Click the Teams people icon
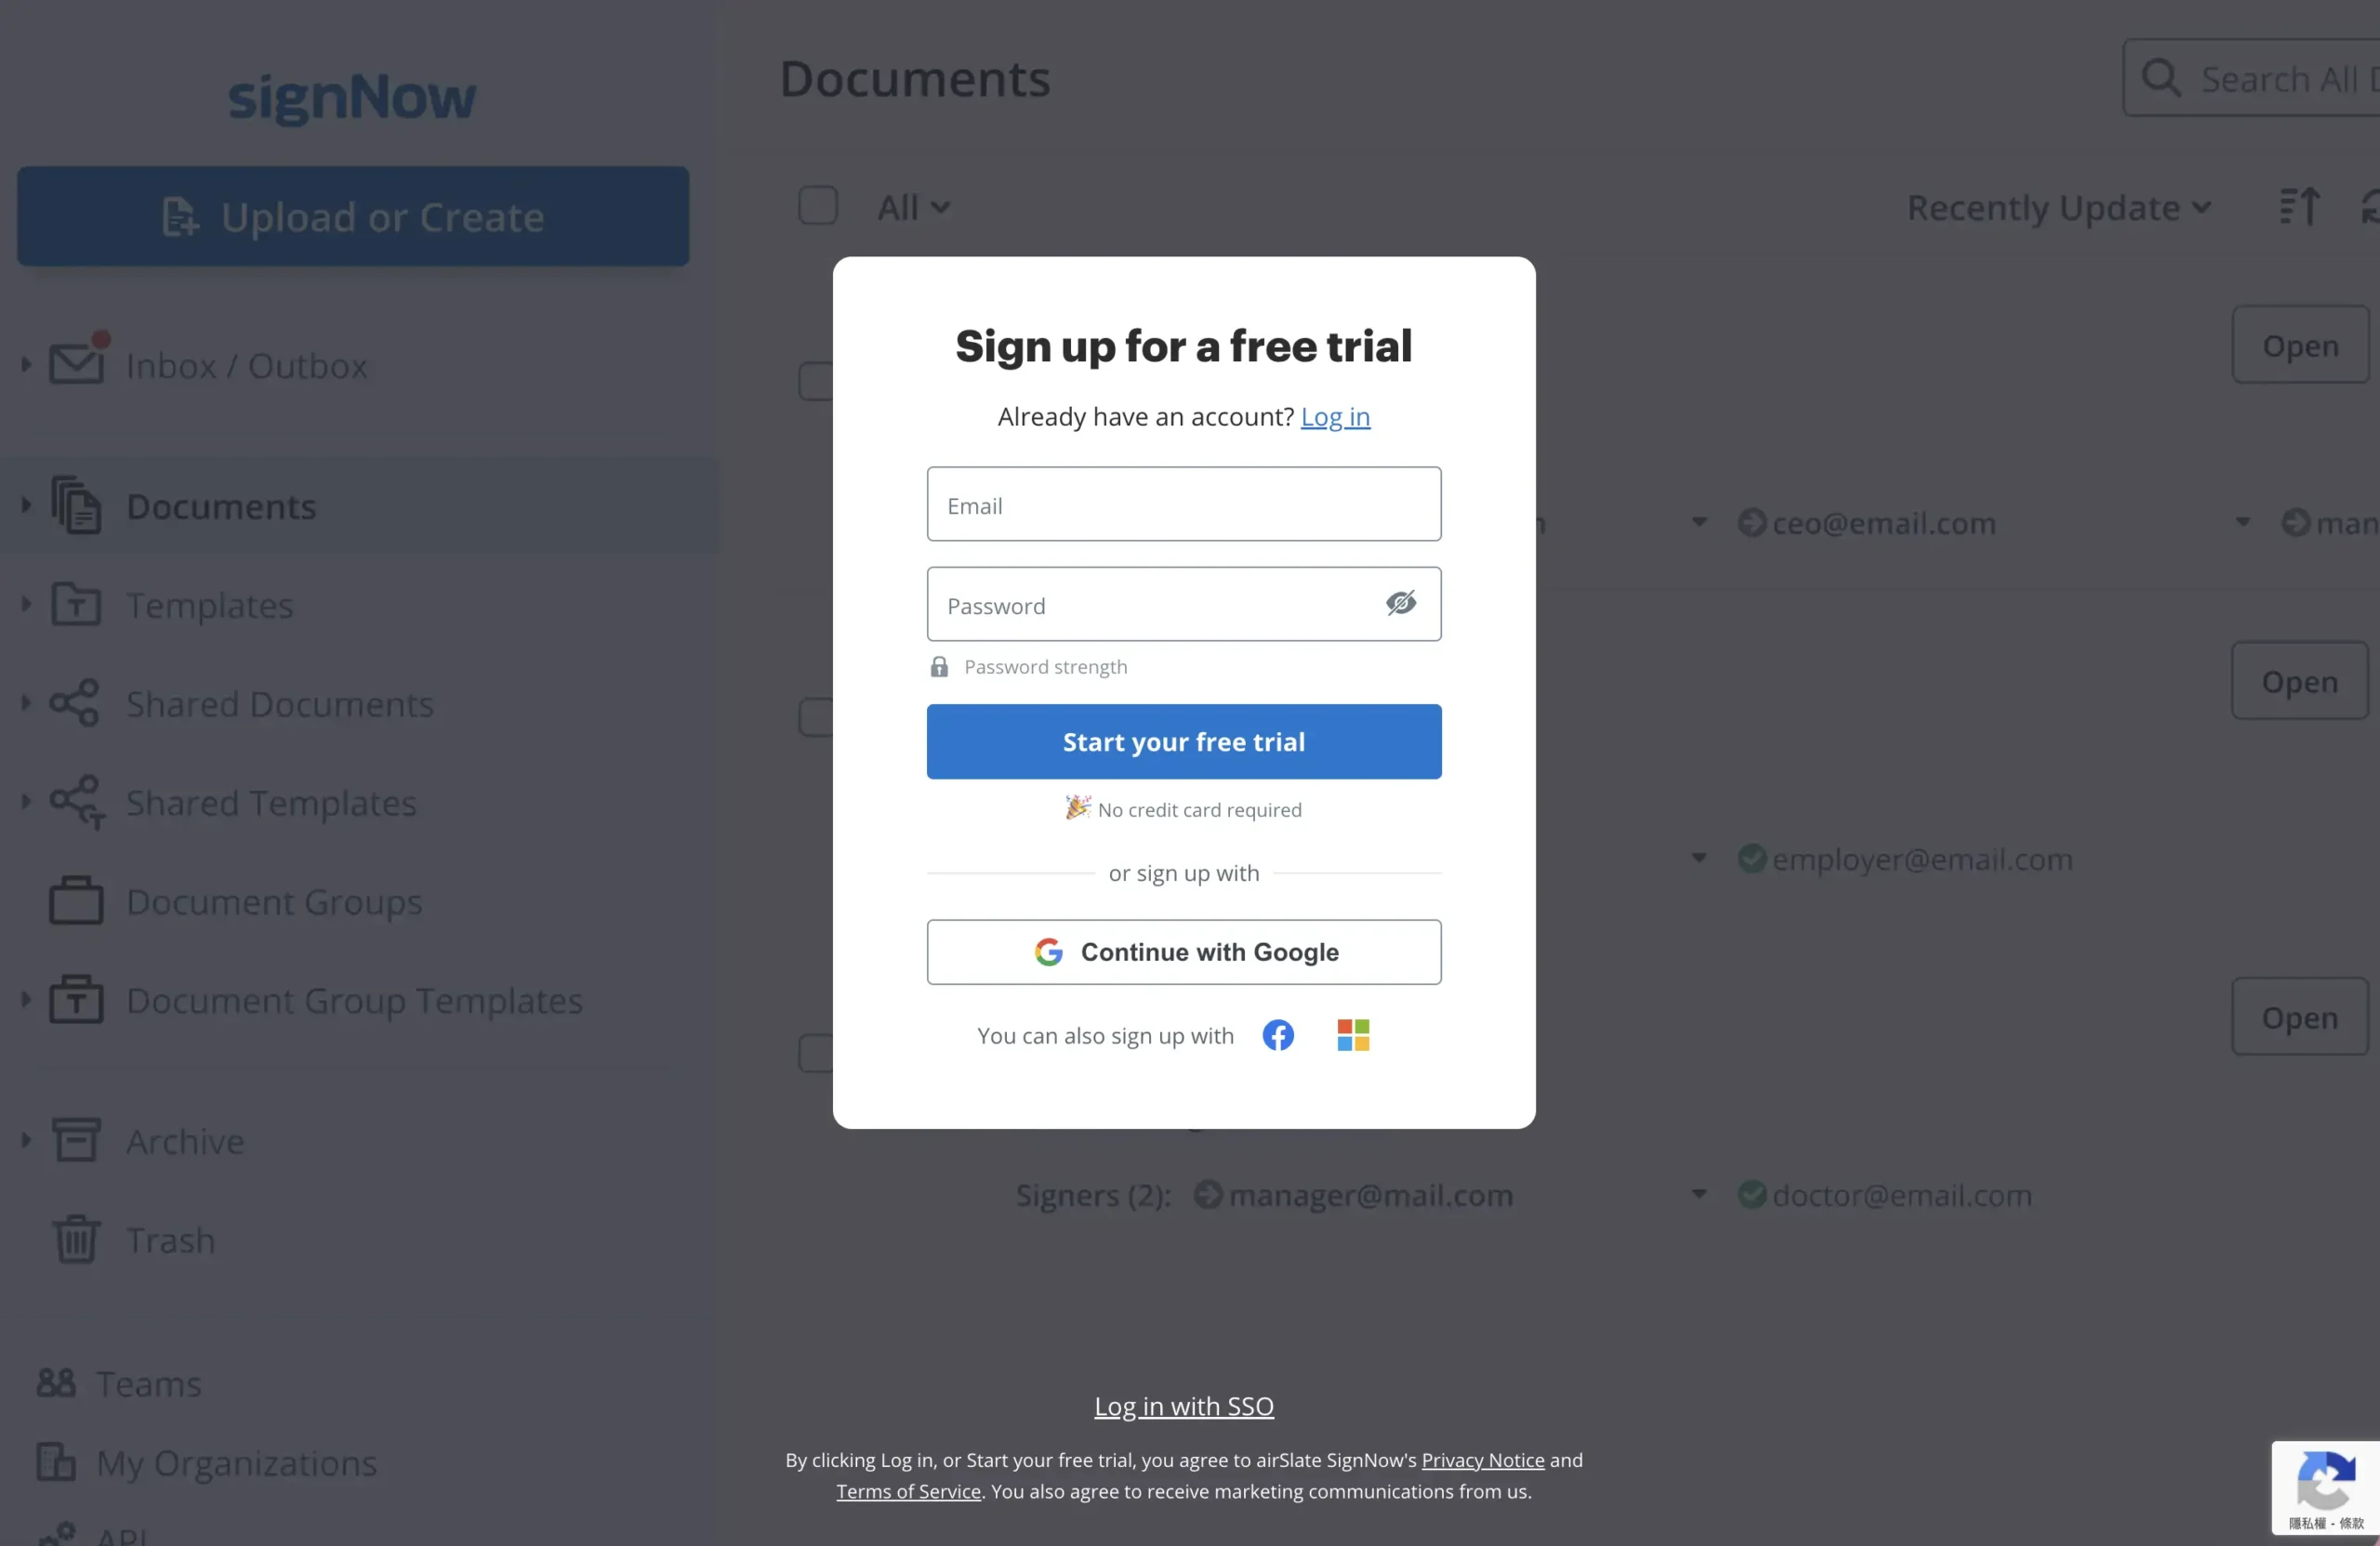Viewport: 2380px width, 1546px height. [56, 1383]
